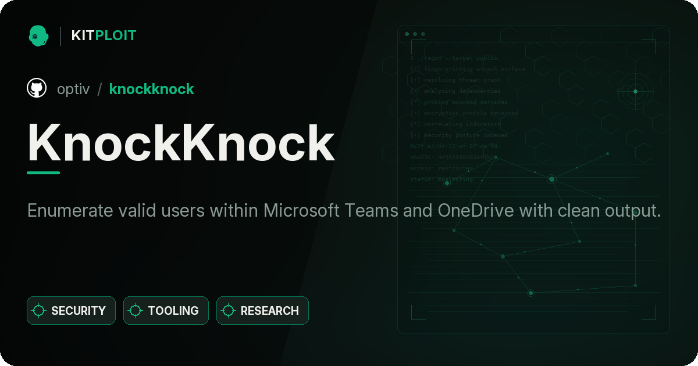
Task: Click the description text about Microsoft Teams
Action: pyautogui.click(x=344, y=210)
